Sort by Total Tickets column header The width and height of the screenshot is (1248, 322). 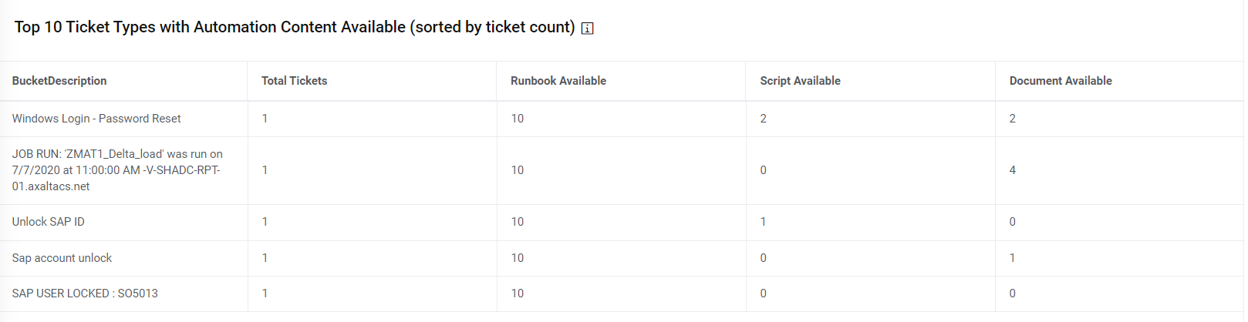click(x=294, y=81)
